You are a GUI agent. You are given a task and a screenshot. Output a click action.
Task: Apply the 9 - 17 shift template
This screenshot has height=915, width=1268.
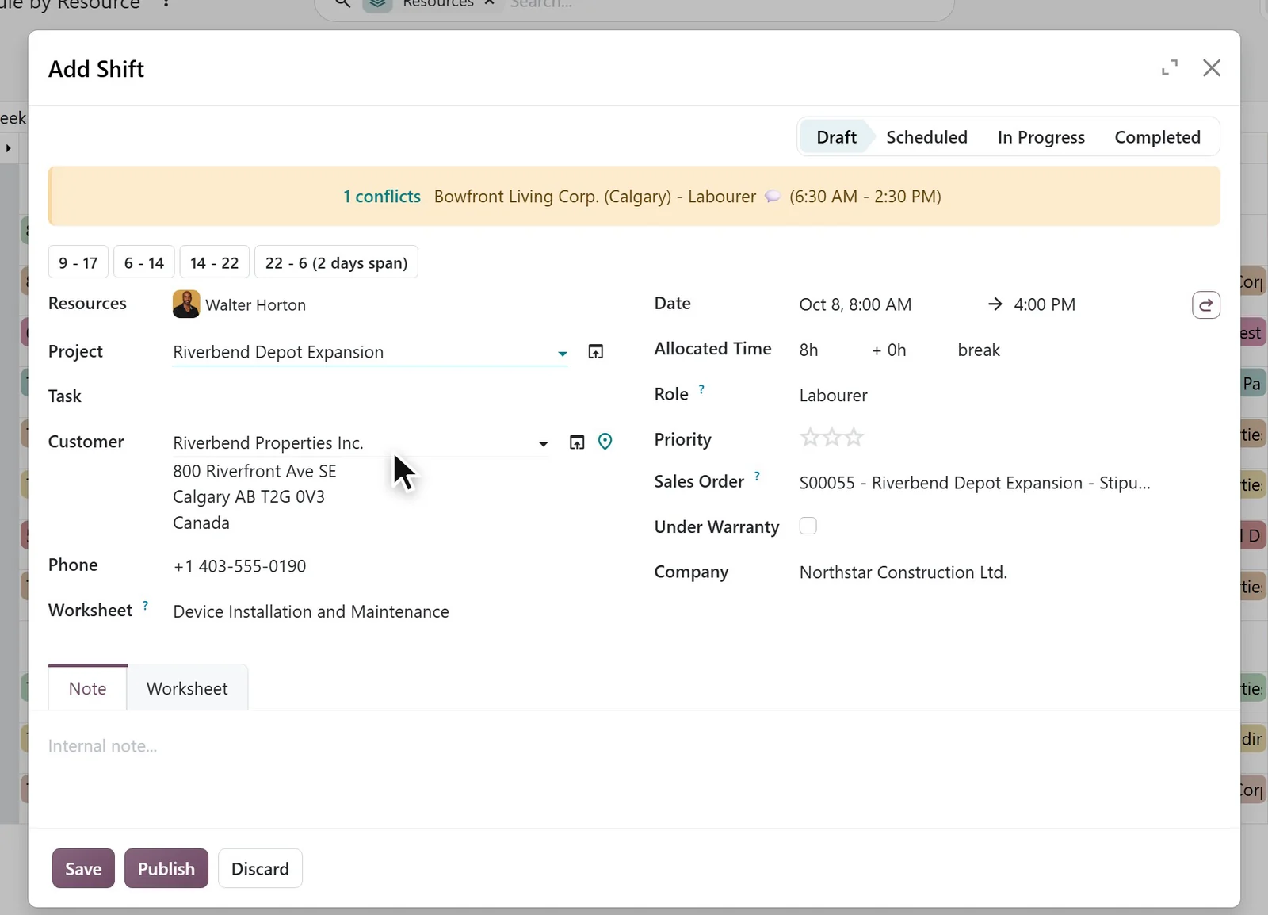pos(78,262)
